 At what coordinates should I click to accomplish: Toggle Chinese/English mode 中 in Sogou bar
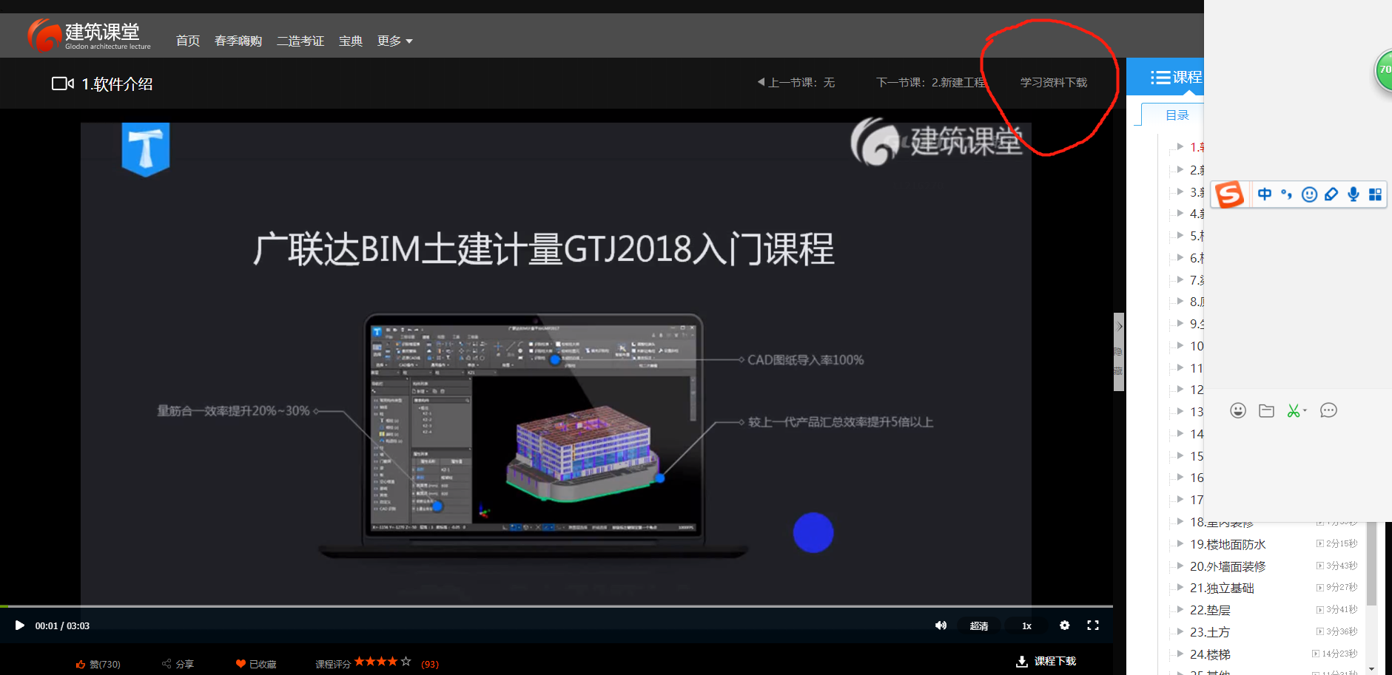point(1265,194)
